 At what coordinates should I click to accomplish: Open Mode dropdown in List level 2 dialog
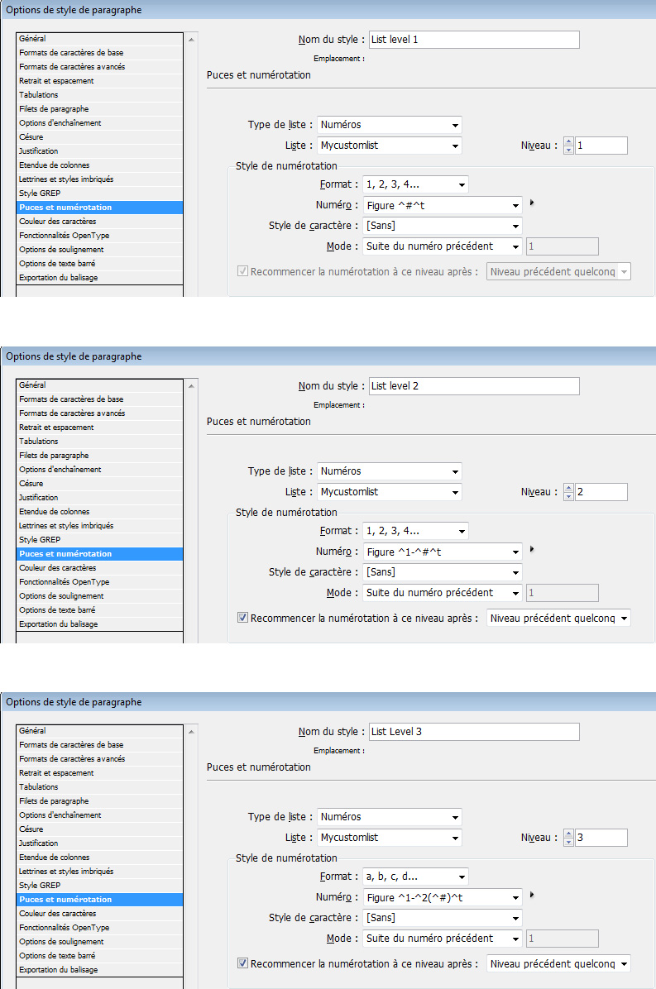pyautogui.click(x=443, y=593)
